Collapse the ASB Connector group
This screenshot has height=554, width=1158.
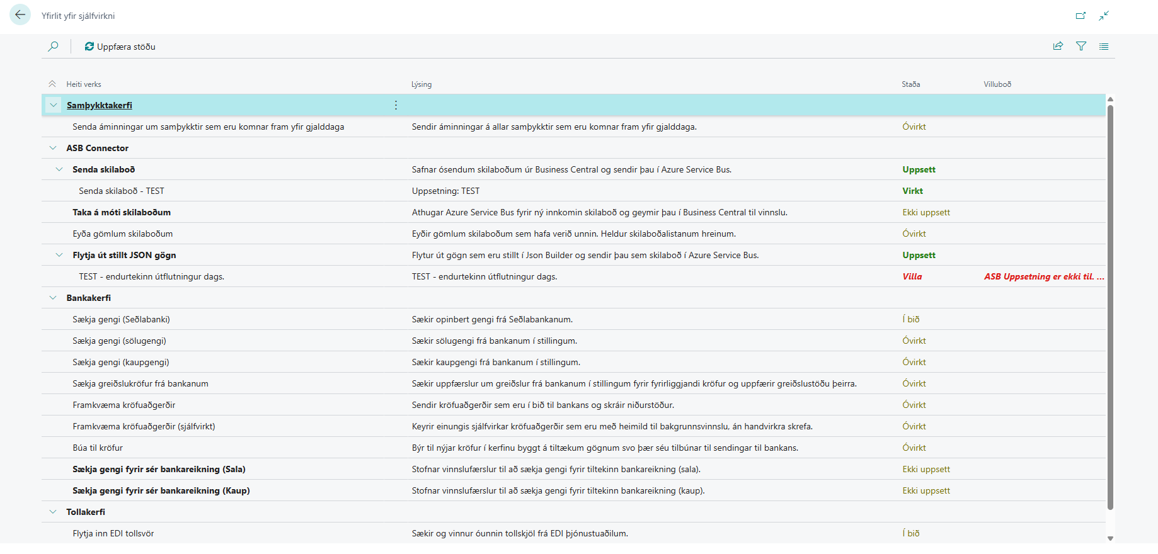(53, 148)
